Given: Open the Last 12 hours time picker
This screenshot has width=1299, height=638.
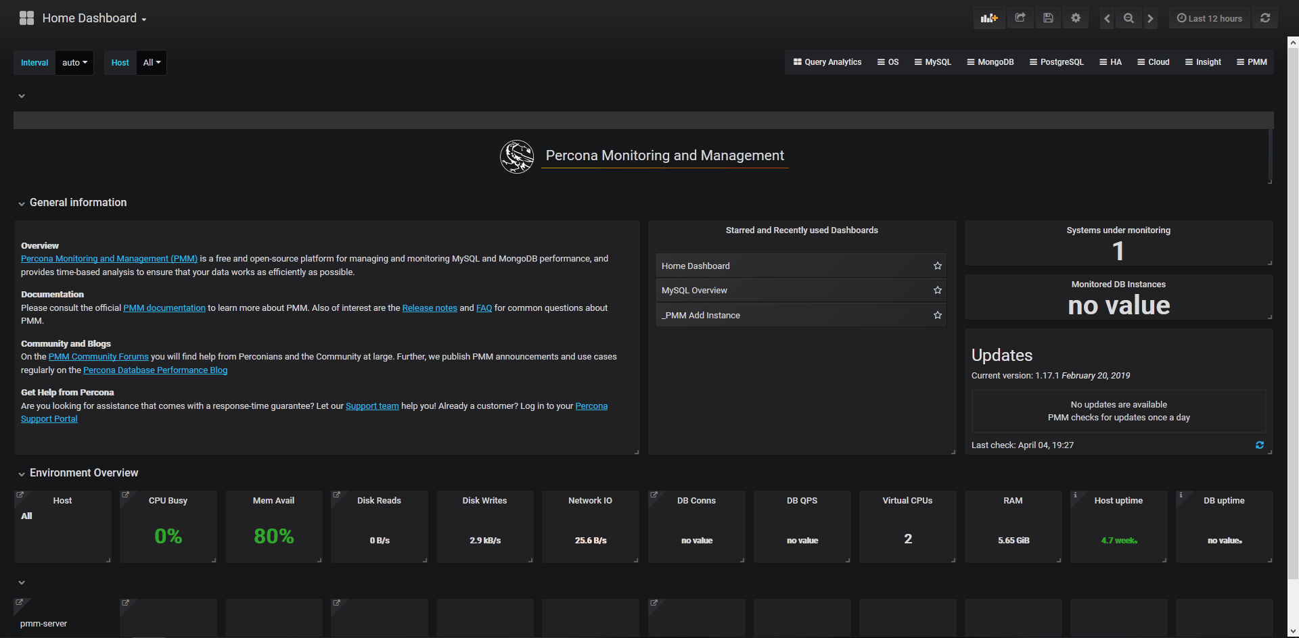Looking at the screenshot, I should [1209, 18].
